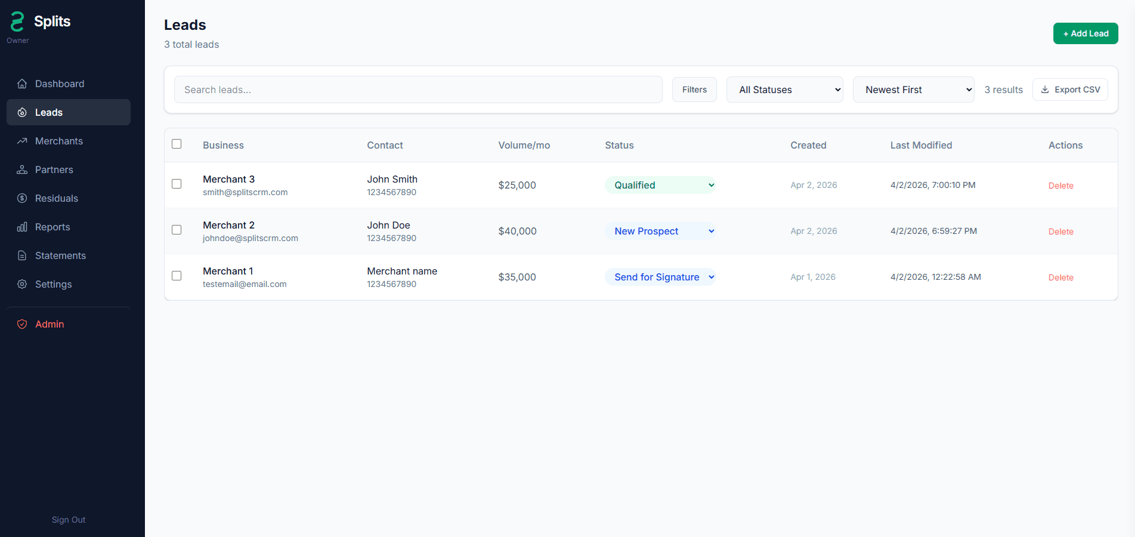This screenshot has width=1135, height=537.
Task: Click the $40,000 volume value
Action: tap(517, 231)
